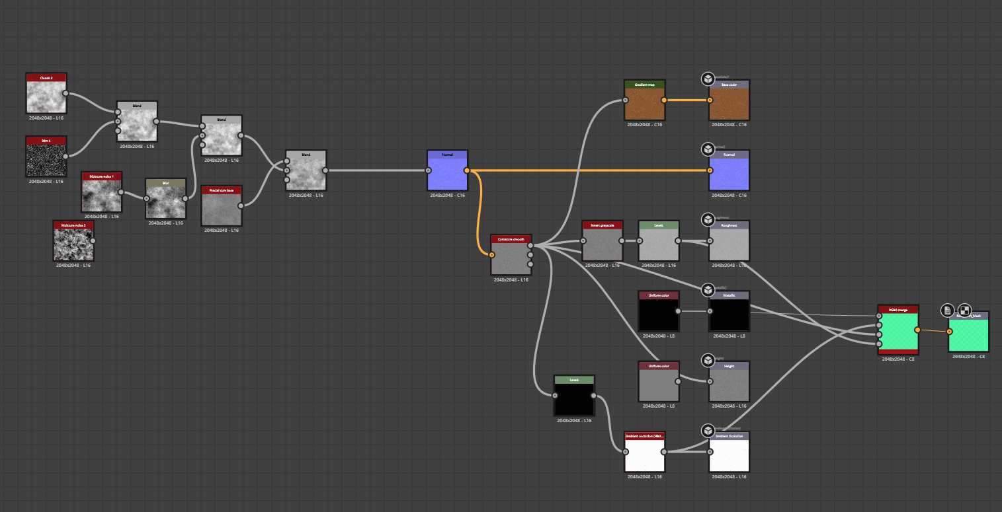Select the gray Uniform color node

pos(659,382)
